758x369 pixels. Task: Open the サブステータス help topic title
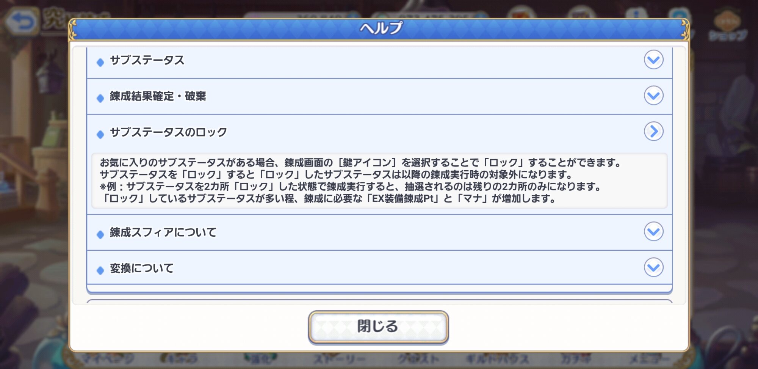coord(147,60)
